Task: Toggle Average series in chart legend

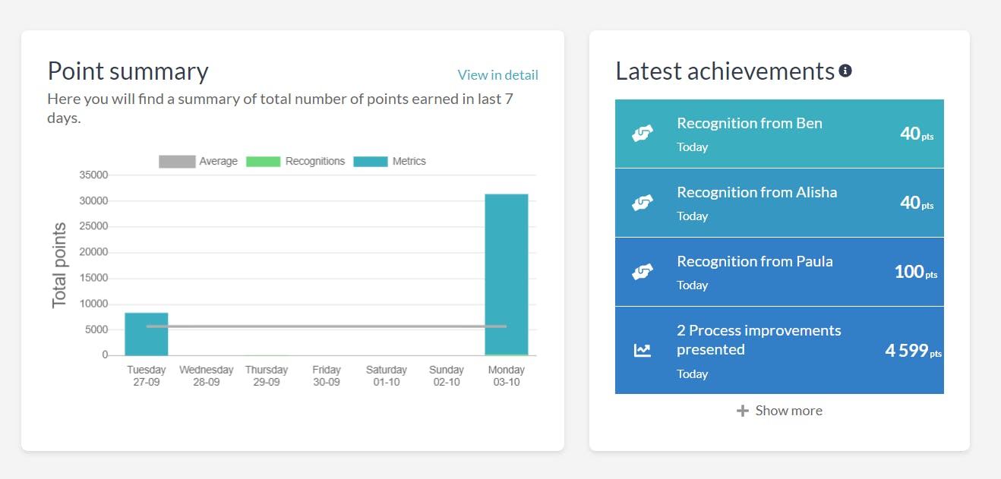Action: tap(198, 161)
